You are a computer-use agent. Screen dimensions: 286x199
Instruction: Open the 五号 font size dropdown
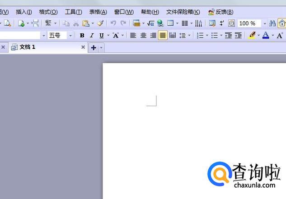tap(70, 36)
